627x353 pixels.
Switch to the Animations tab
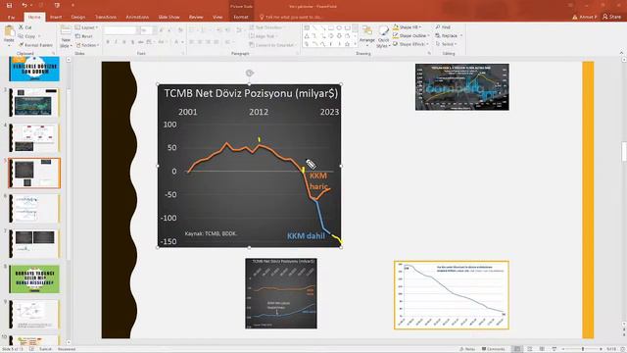137,17
